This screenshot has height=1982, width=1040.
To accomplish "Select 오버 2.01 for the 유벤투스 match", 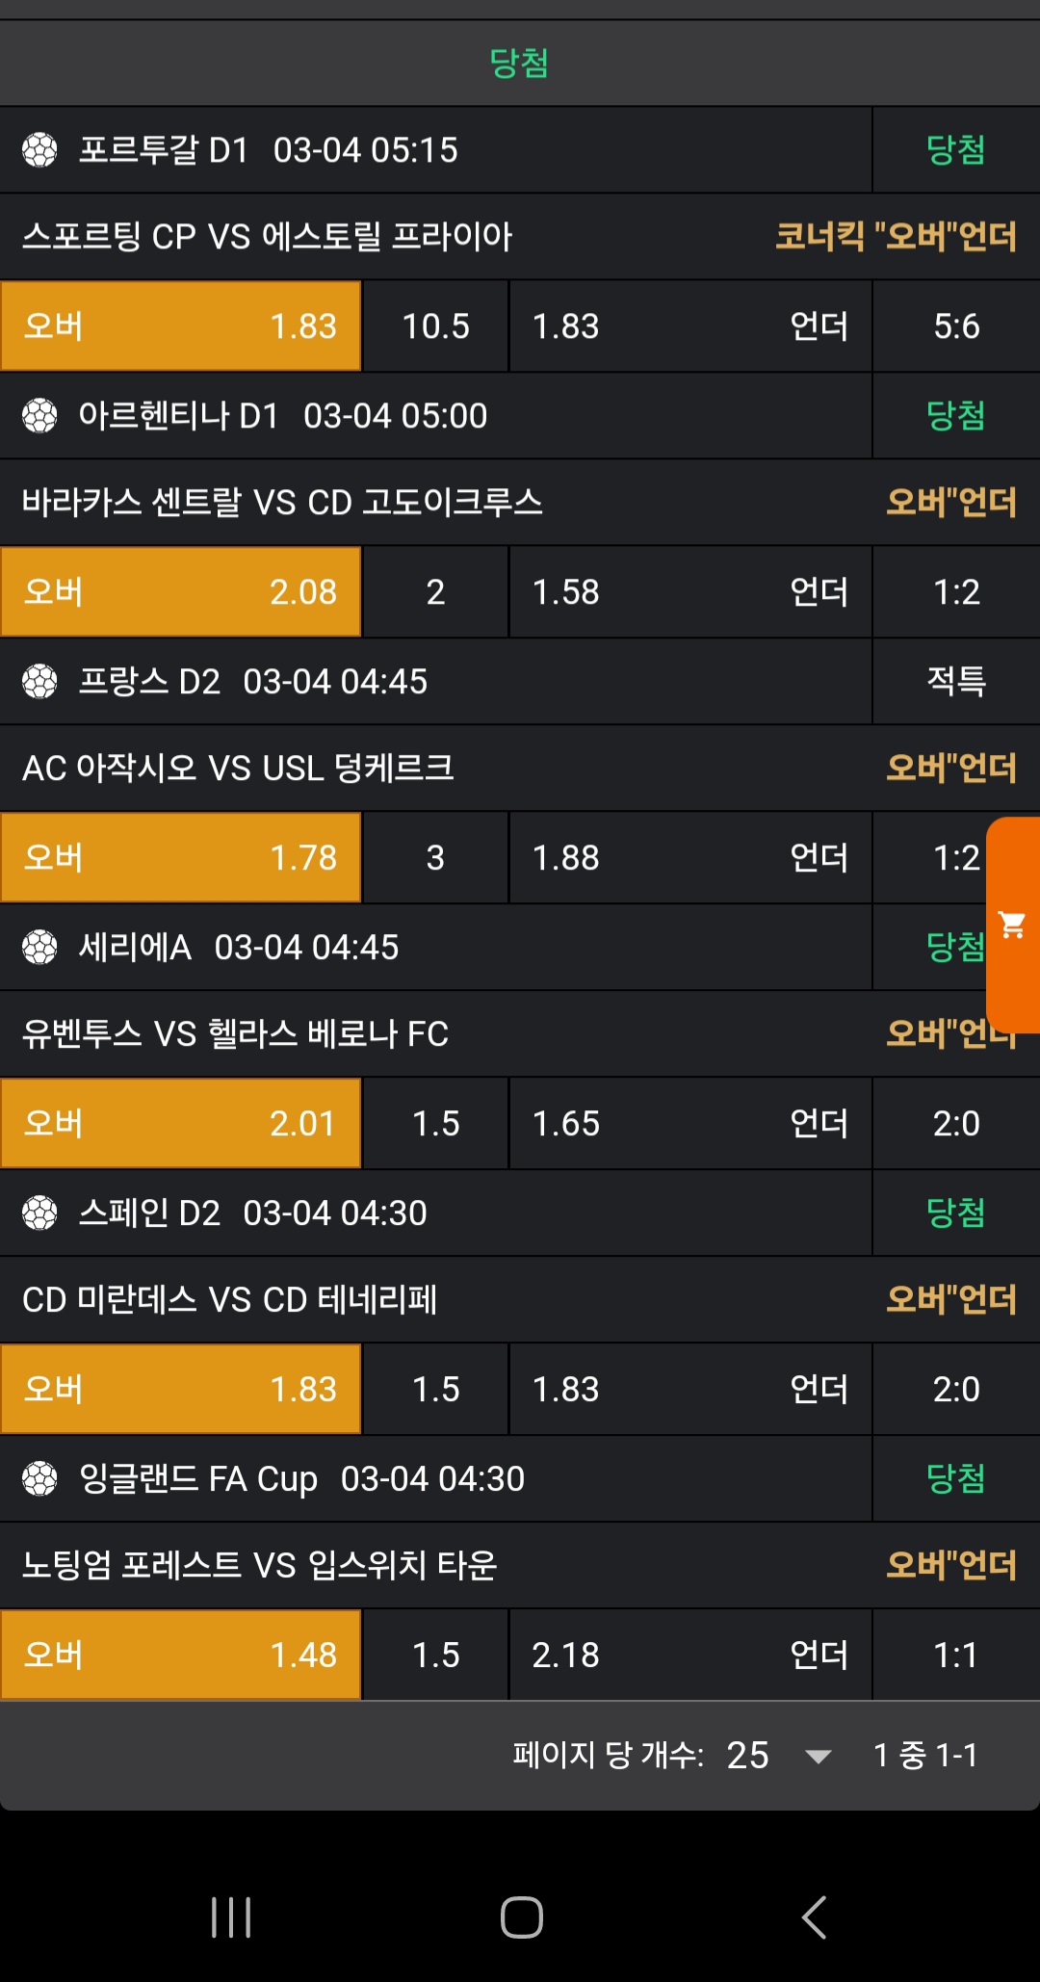I will (181, 1124).
